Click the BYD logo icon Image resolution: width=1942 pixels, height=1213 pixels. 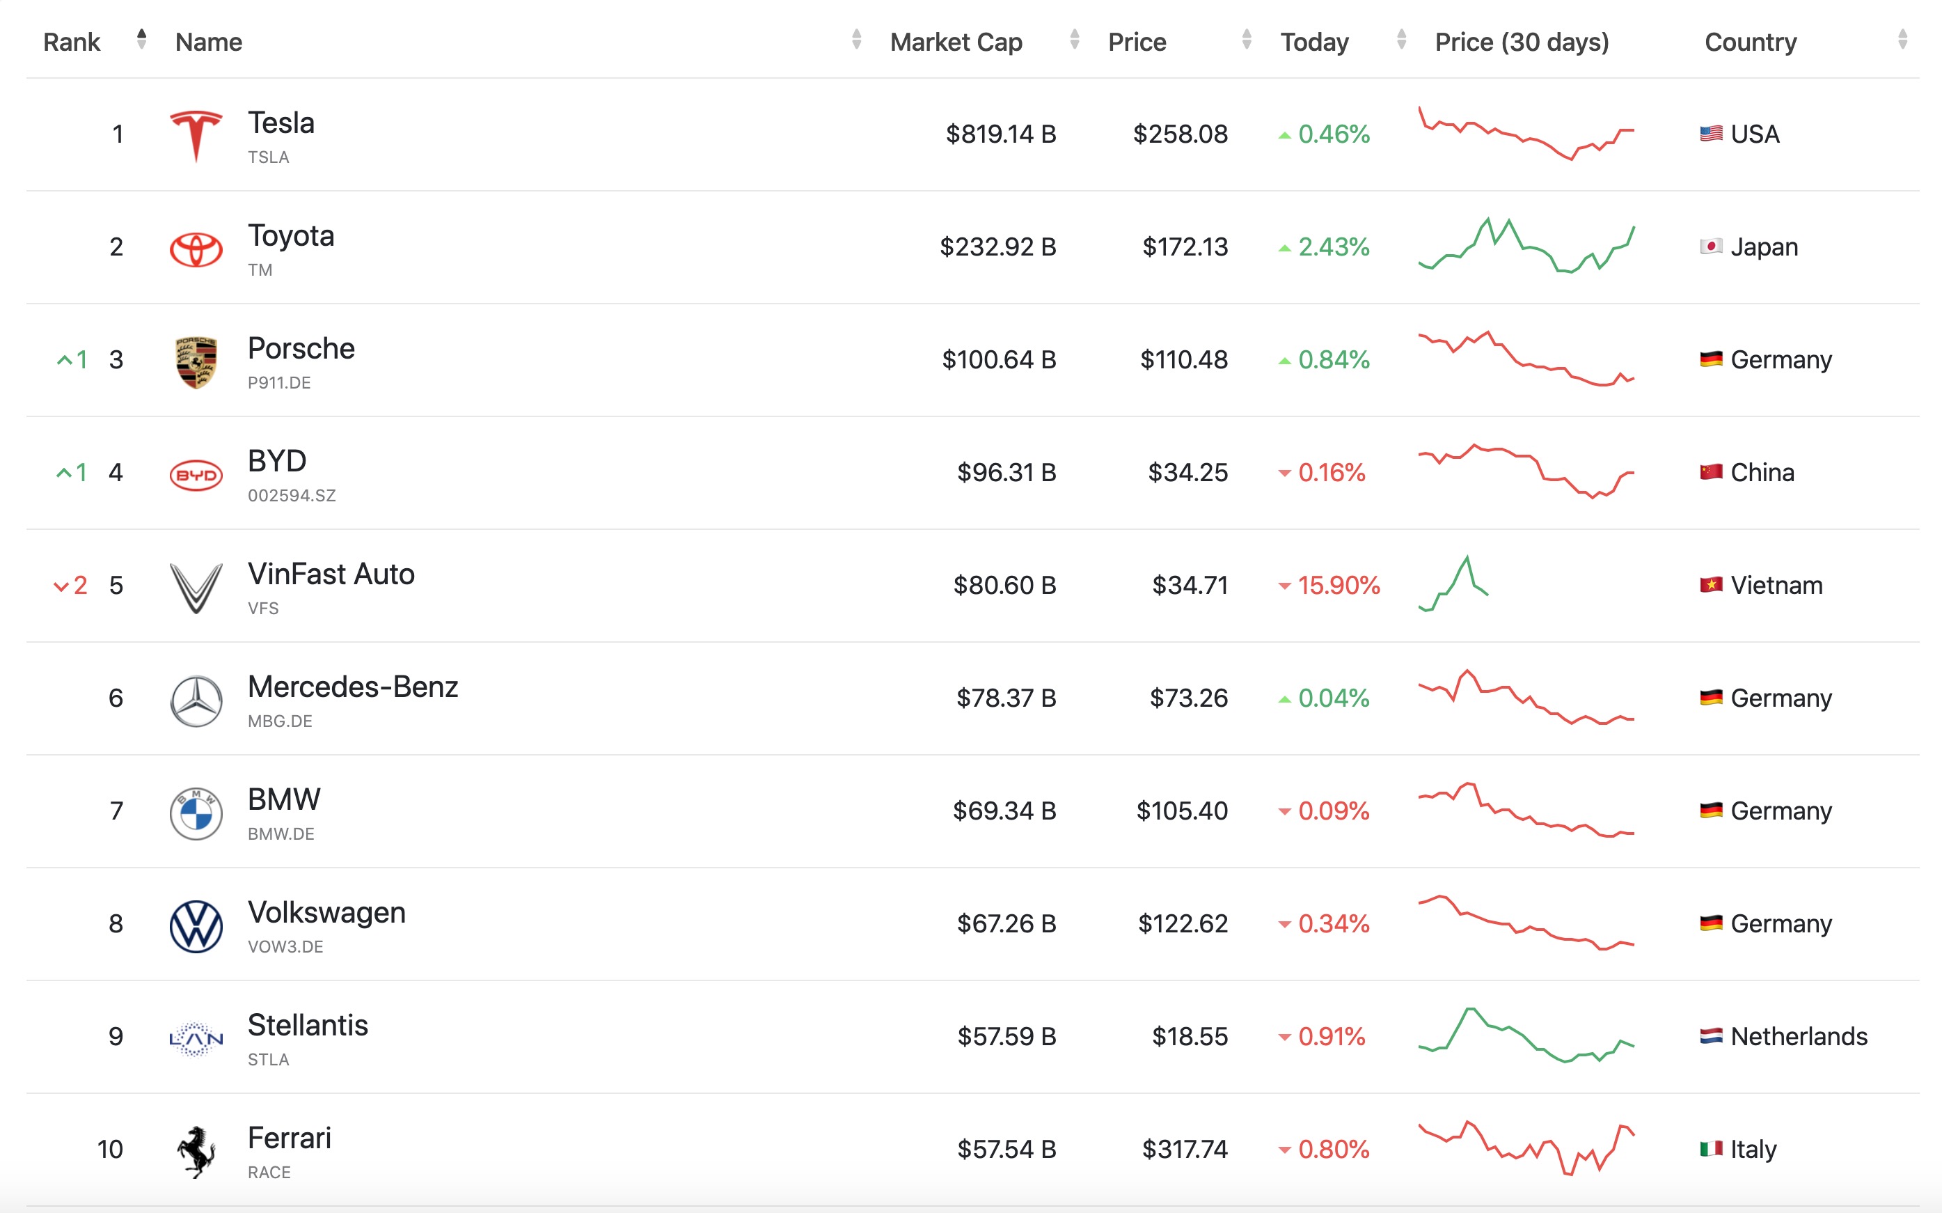[x=196, y=475]
